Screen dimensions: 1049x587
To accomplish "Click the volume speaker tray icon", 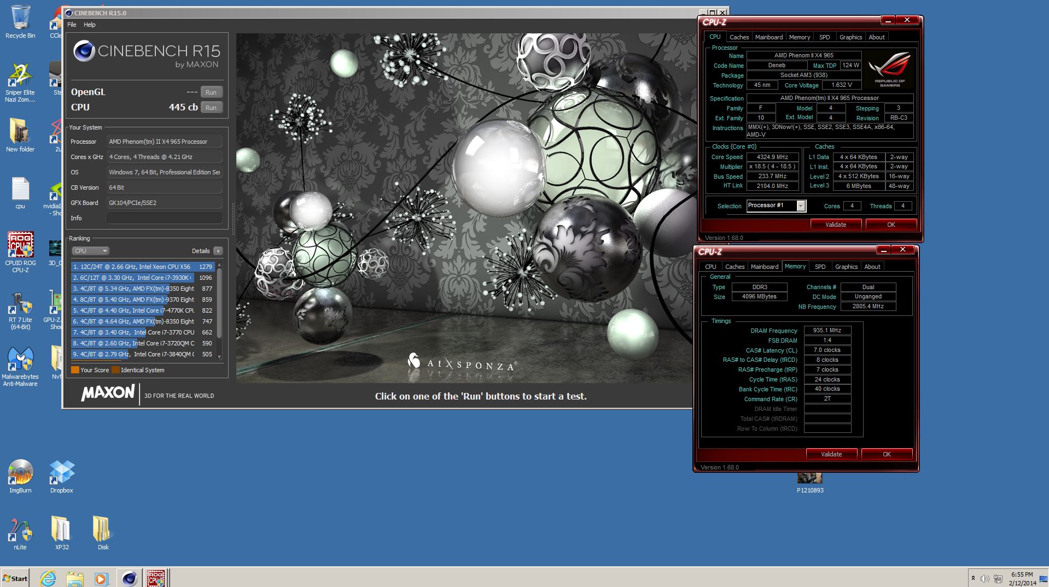I will [x=985, y=579].
